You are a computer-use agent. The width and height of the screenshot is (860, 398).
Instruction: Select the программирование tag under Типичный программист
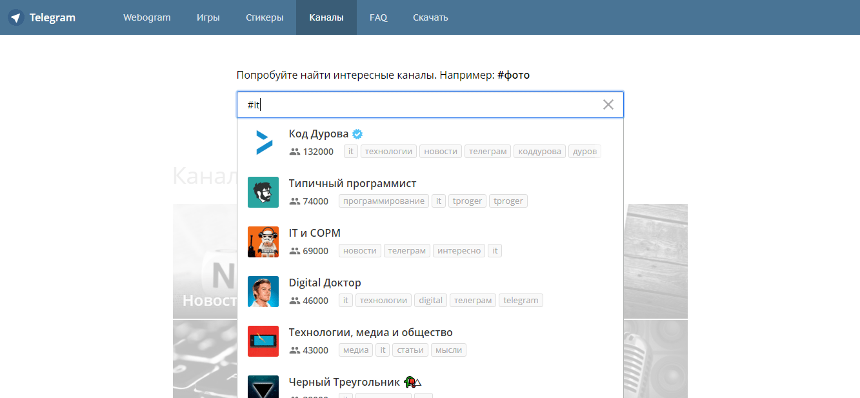384,201
